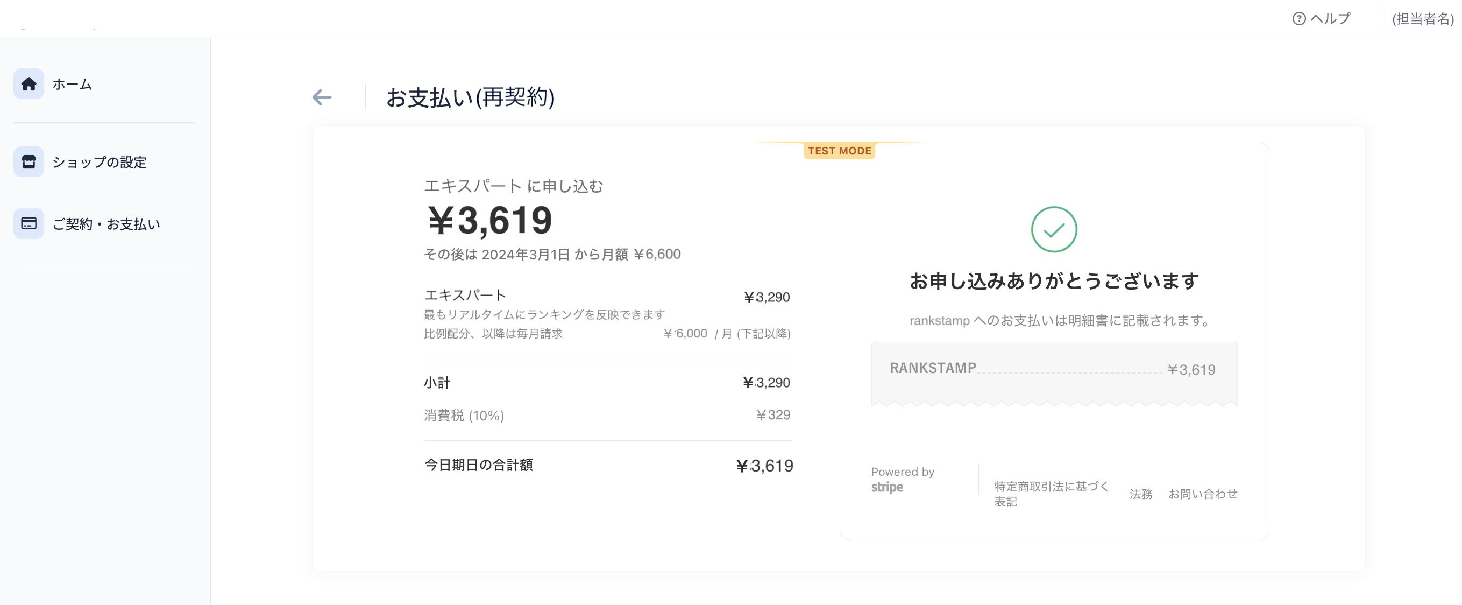Click '最もリアルタイムにランキングを反映できます' description
Image resolution: width=1462 pixels, height=605 pixels.
[x=544, y=314]
